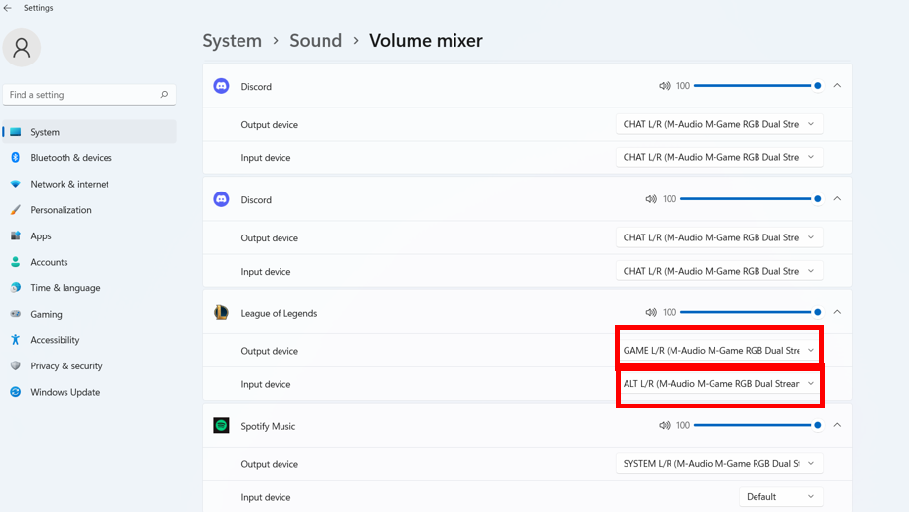This screenshot has height=512, width=909.
Task: Open second Discord Input device dropdown
Action: click(719, 271)
